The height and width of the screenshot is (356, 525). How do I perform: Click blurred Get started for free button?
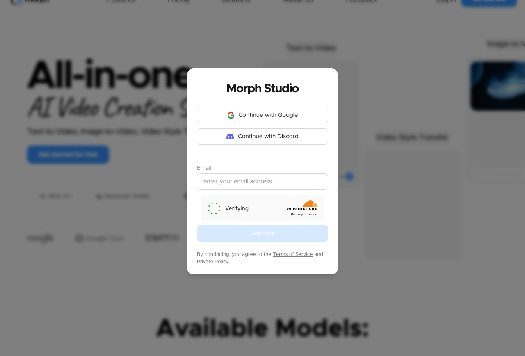click(x=68, y=155)
